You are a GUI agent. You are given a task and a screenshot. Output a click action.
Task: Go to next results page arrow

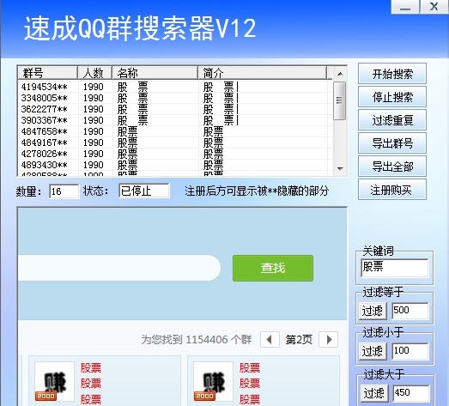pos(329,340)
